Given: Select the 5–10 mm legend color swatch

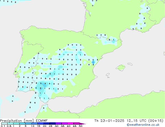Looking at the screenshot, I should tap(29, 124).
